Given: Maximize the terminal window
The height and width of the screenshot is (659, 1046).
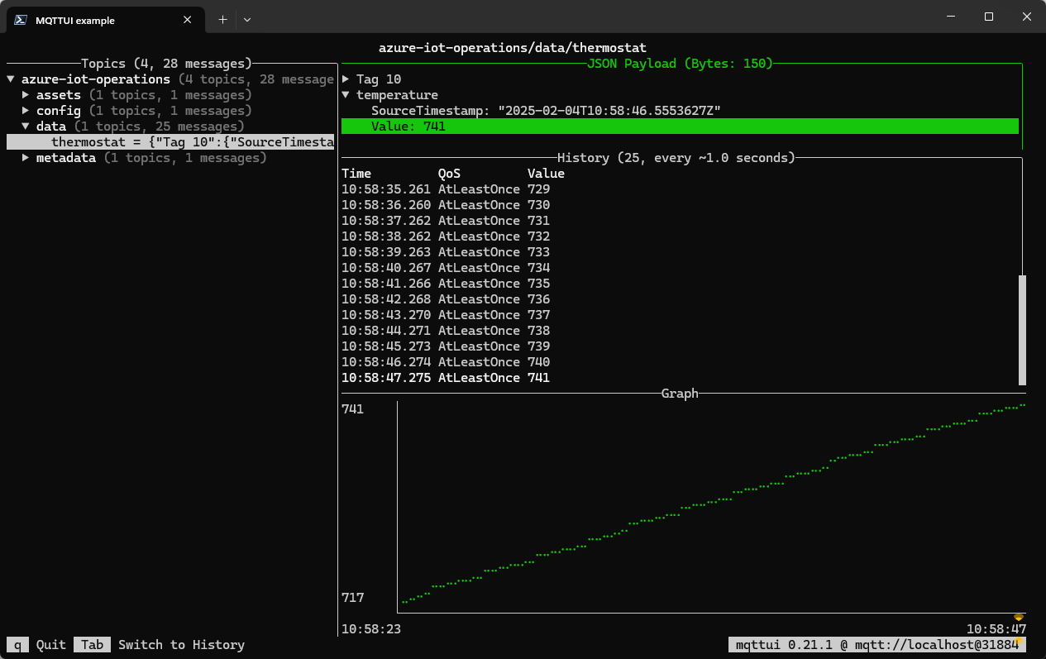Looking at the screenshot, I should tap(989, 17).
